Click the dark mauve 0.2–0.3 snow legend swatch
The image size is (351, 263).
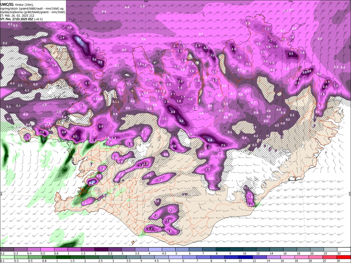pos(7,250)
